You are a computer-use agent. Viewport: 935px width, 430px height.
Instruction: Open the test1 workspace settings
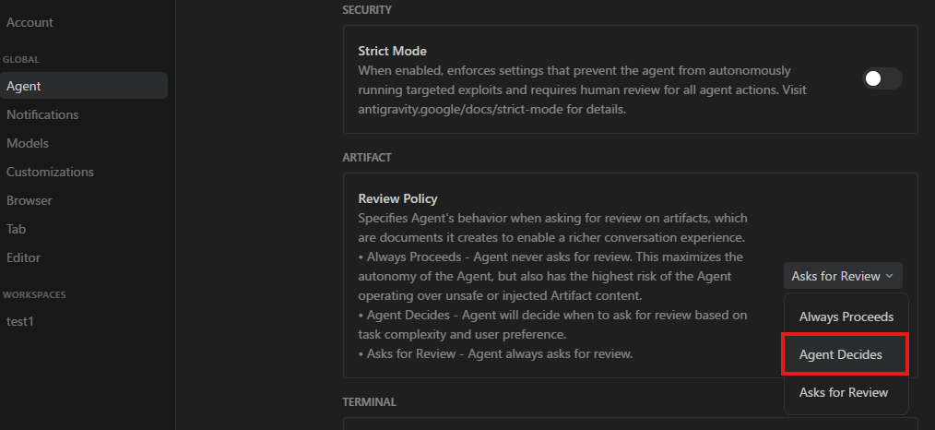[19, 321]
